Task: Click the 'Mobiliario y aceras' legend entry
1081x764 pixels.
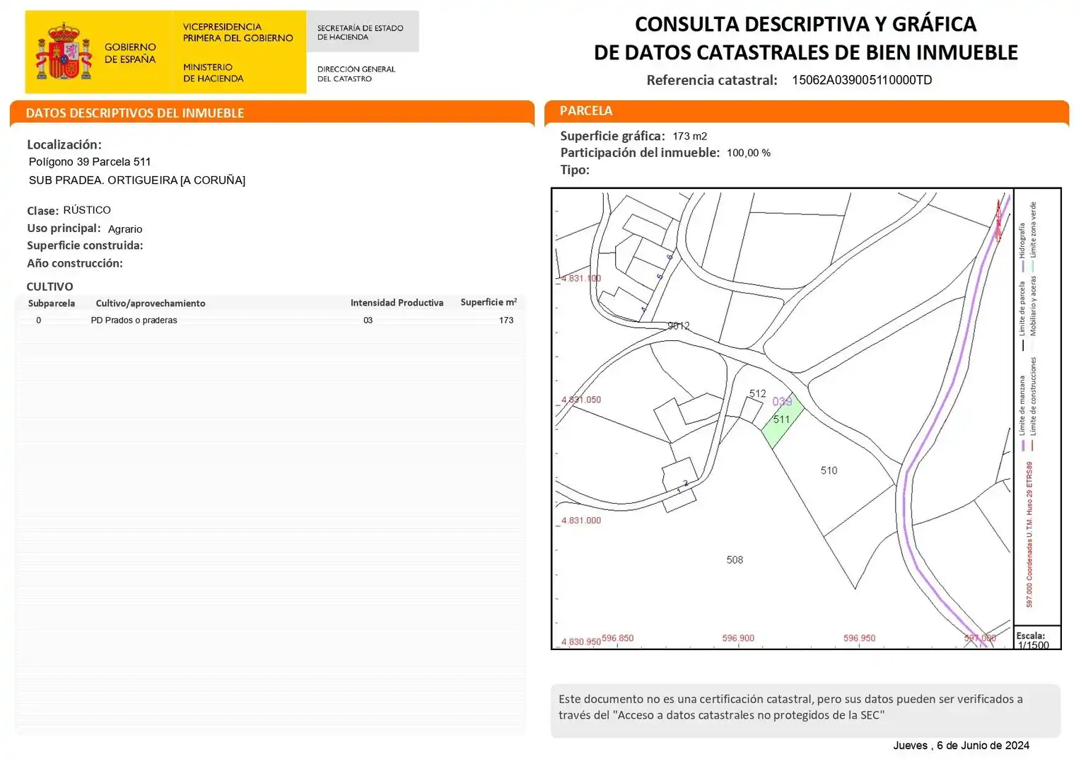Action: [1033, 313]
